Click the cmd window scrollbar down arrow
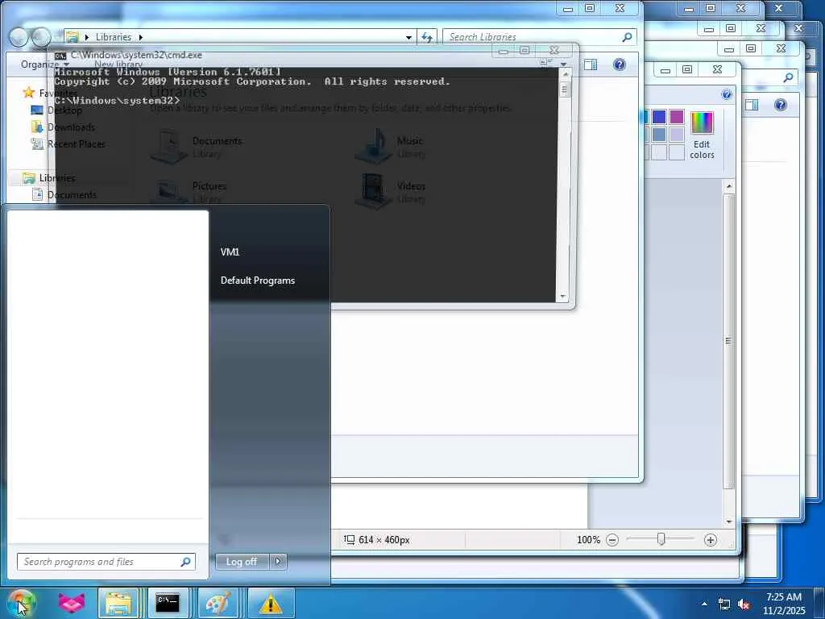This screenshot has height=619, width=825. point(563,297)
